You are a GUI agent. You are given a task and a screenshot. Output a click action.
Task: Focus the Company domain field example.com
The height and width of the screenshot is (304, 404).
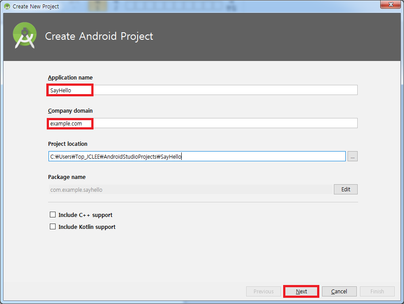tap(203, 123)
